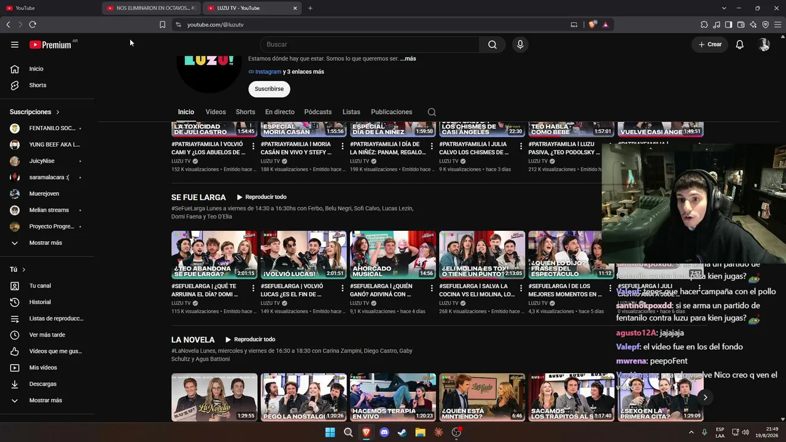Play all SE FUE LARGA videos
786x442 pixels.
[262, 197]
